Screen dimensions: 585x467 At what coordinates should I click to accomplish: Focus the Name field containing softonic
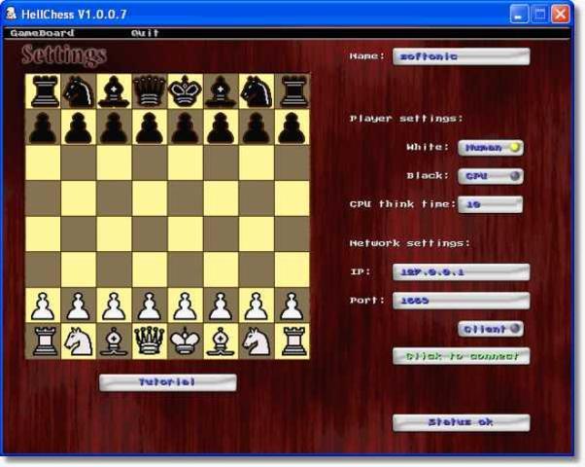462,56
